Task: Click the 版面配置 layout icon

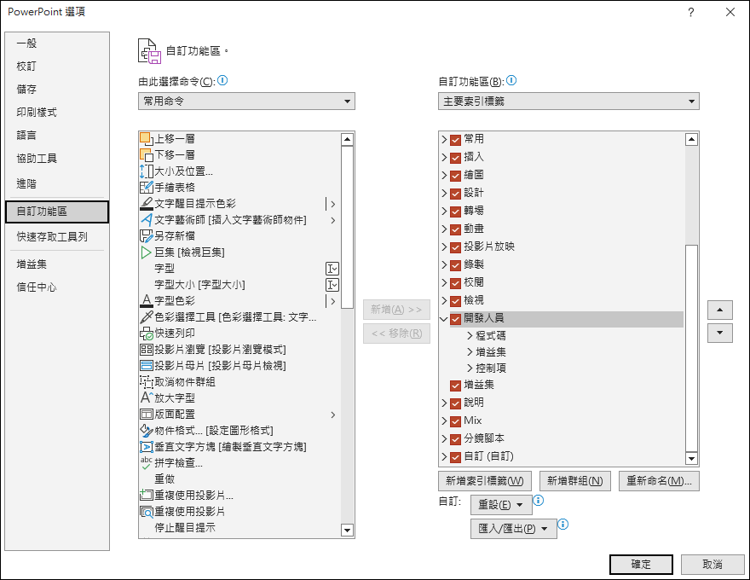Action: pos(146,415)
